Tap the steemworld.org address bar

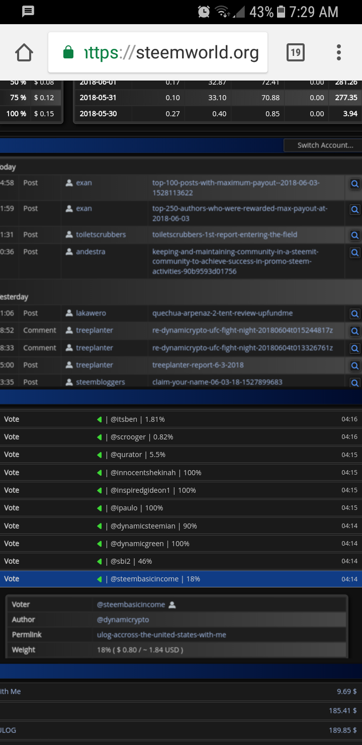pos(158,52)
